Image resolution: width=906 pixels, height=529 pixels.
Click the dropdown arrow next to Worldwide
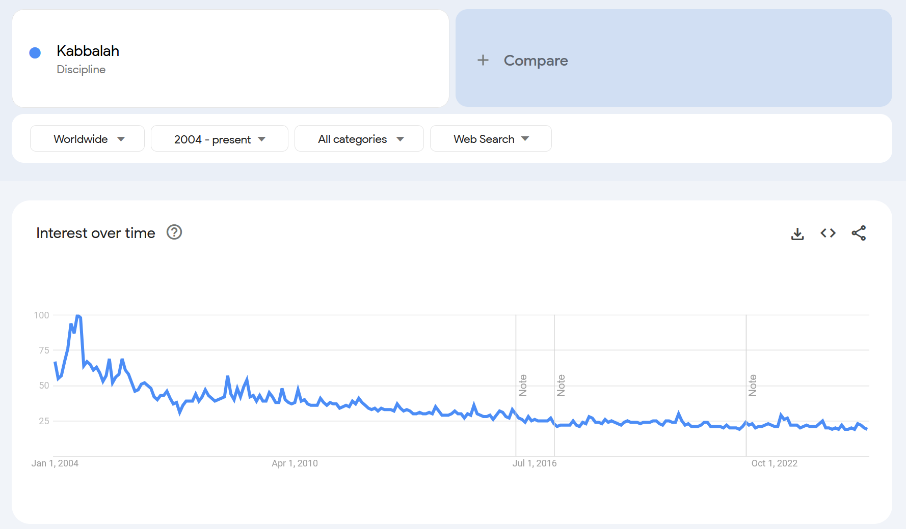pos(121,139)
